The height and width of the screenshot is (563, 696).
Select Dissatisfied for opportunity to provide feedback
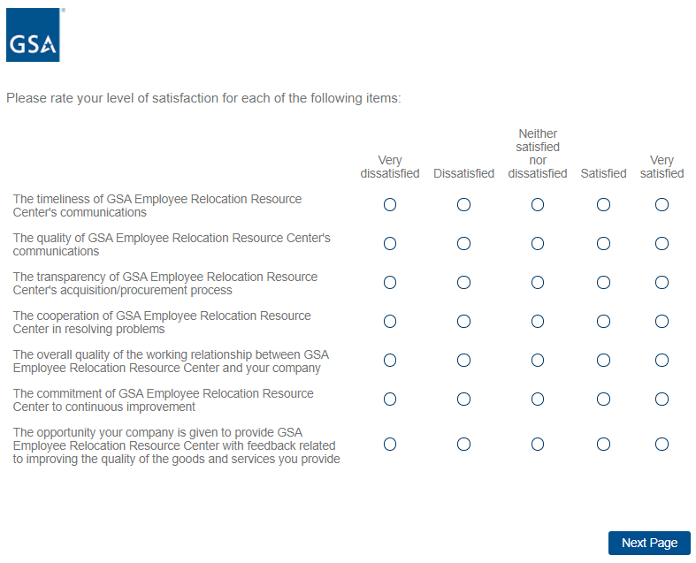(463, 445)
